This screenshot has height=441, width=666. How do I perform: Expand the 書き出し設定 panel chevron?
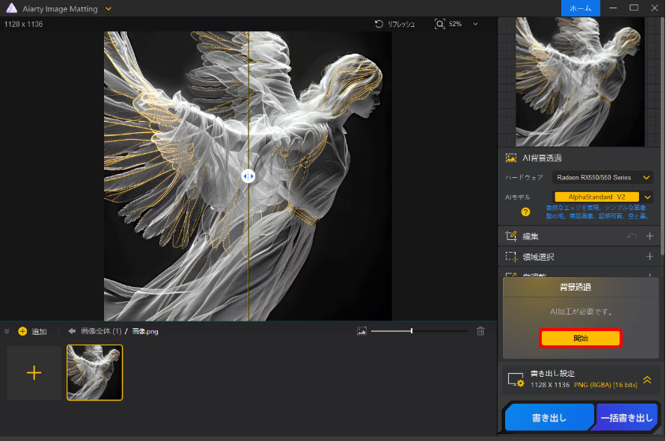tap(647, 379)
